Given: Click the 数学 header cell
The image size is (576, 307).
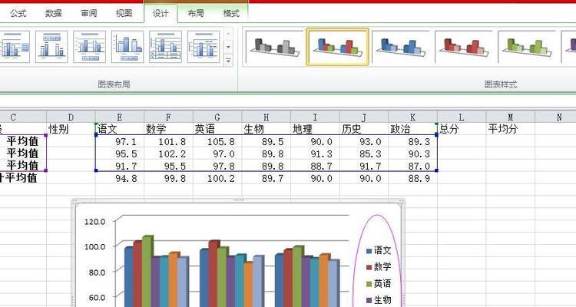Looking at the screenshot, I should tap(168, 129).
